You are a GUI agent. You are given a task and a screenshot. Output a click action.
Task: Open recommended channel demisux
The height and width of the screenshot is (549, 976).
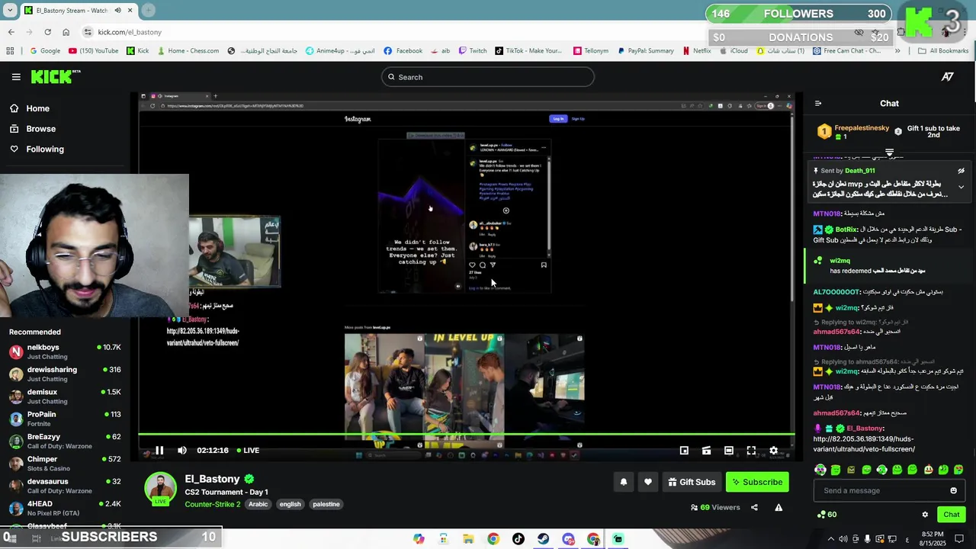pyautogui.click(x=65, y=396)
